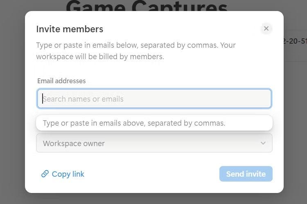
Task: Click the sentence about separating emails by commas
Action: (x=136, y=45)
